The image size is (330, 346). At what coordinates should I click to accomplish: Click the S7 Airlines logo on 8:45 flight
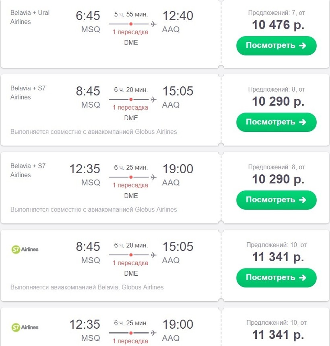[25, 250]
